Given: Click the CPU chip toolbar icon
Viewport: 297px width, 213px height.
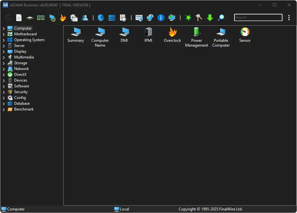Looking at the screenshot, I should [30, 18].
